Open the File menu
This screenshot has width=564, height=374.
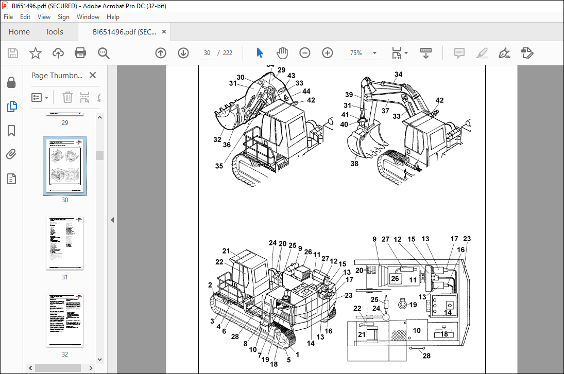point(8,17)
